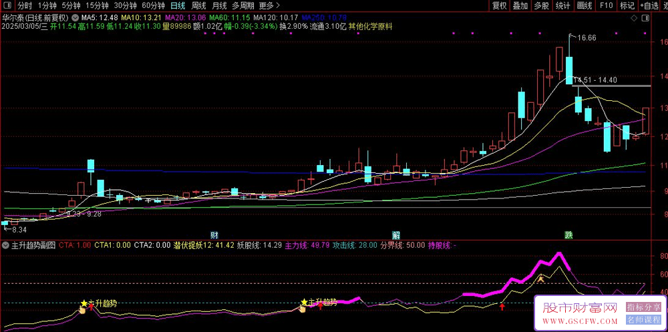Click the MA5: 12.48 label

click(100, 18)
